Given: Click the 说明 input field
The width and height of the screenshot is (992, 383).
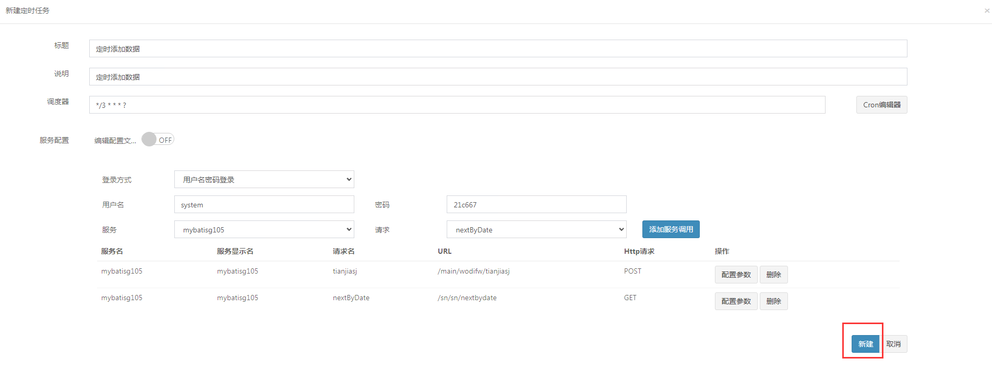Looking at the screenshot, I should [x=498, y=77].
